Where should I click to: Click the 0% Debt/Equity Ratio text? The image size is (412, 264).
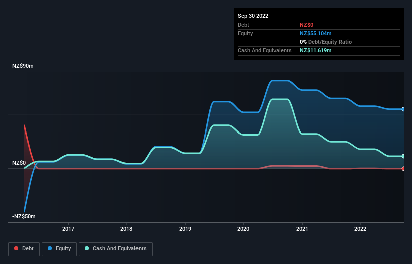click(326, 42)
